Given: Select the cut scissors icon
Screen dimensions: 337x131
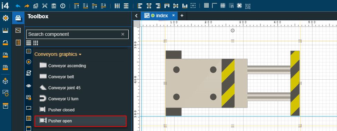Looking at the screenshot, I should point(45,6).
